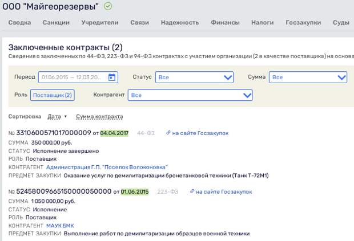Expand the Контрагент dropdown
Screen dimensions: 354x241
(190, 95)
